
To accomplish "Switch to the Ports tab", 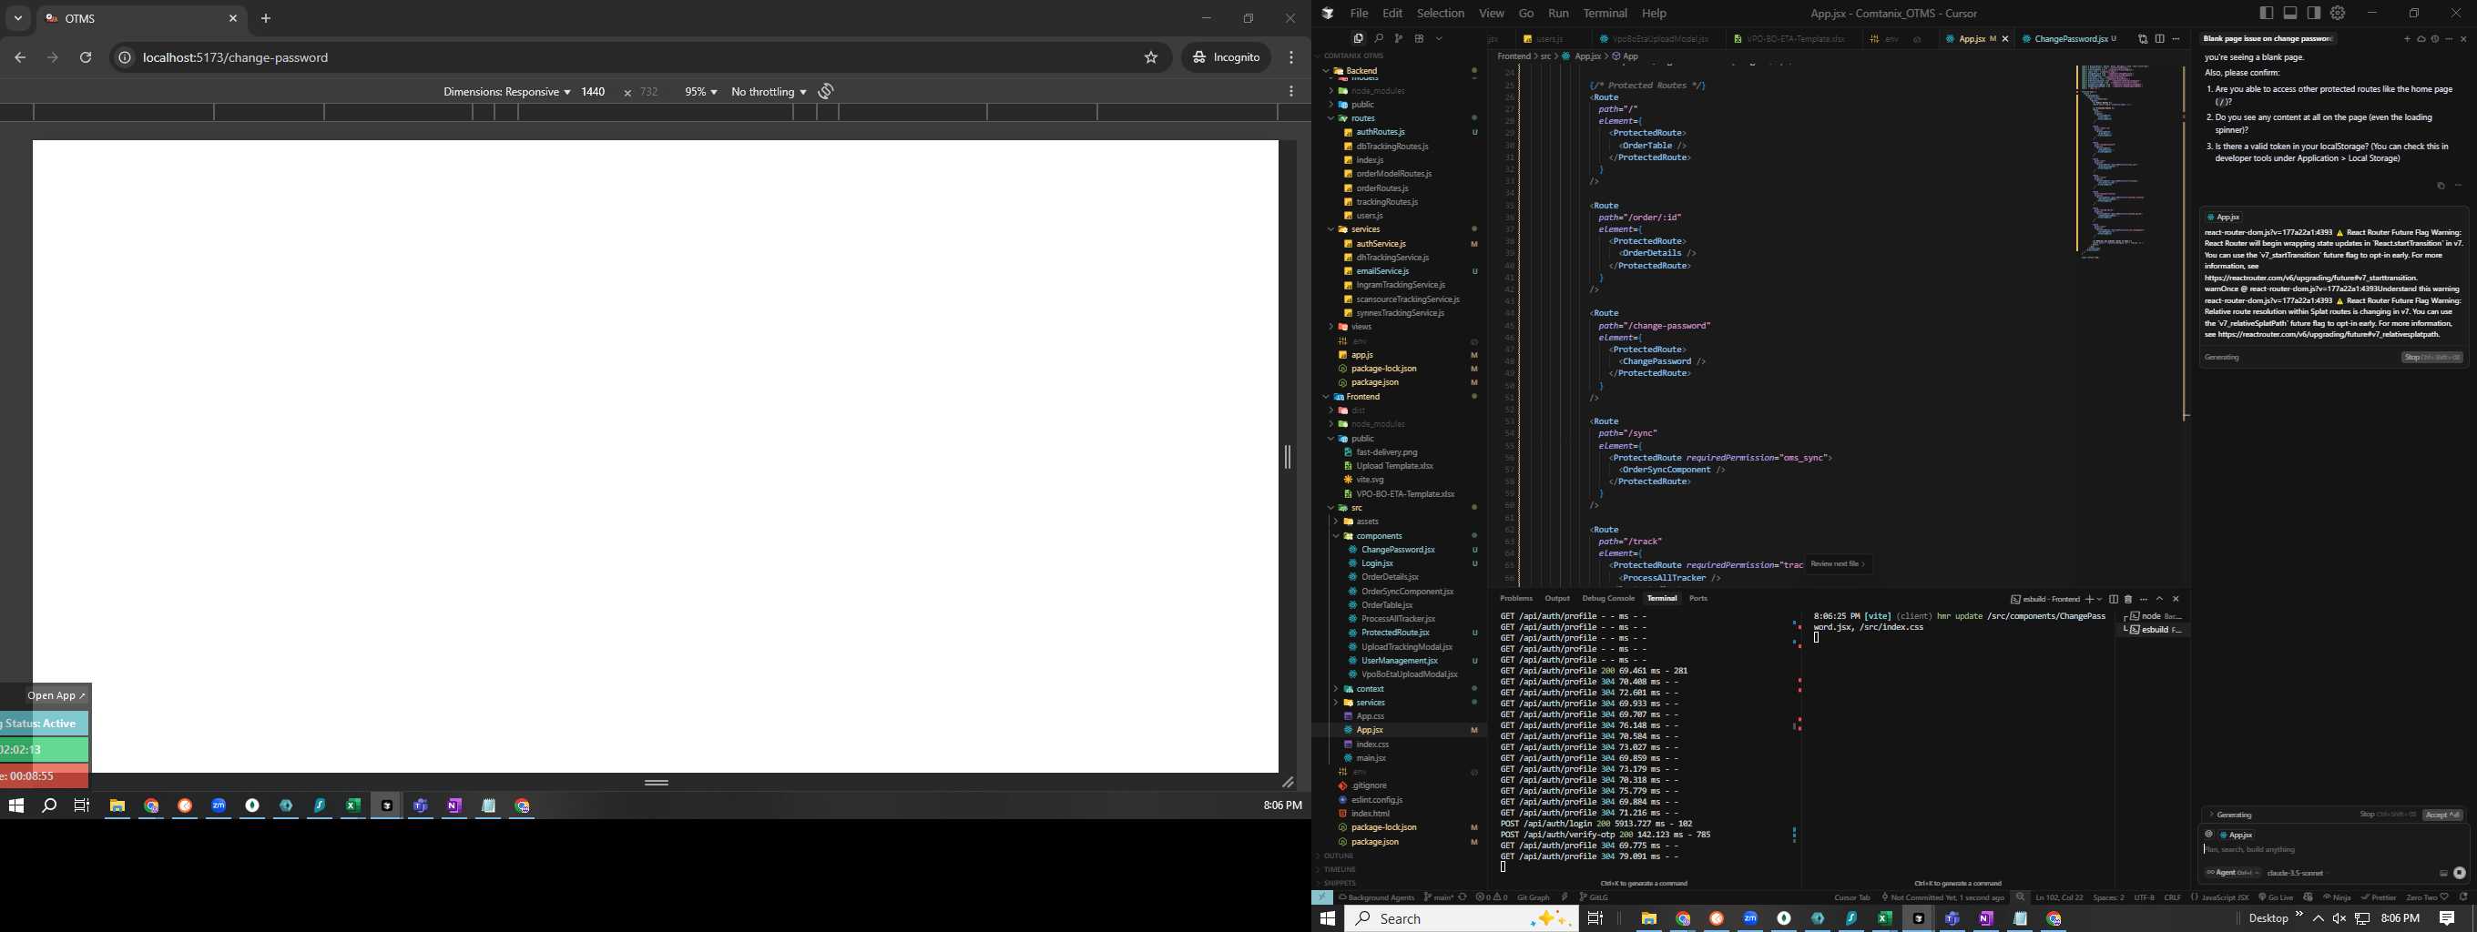I will pyautogui.click(x=1698, y=599).
